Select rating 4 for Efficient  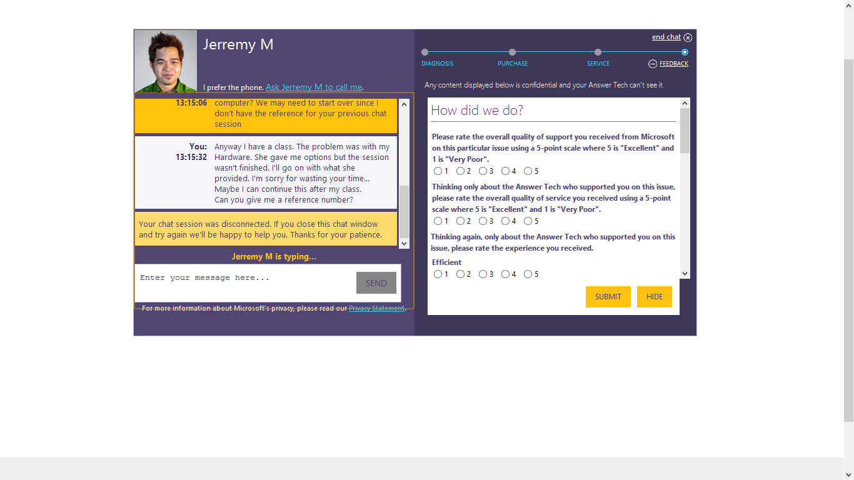505,274
